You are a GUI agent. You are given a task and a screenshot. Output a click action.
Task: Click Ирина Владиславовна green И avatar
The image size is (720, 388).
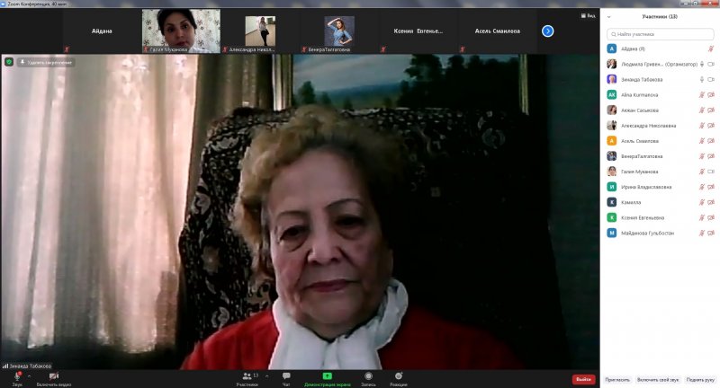[x=612, y=187]
